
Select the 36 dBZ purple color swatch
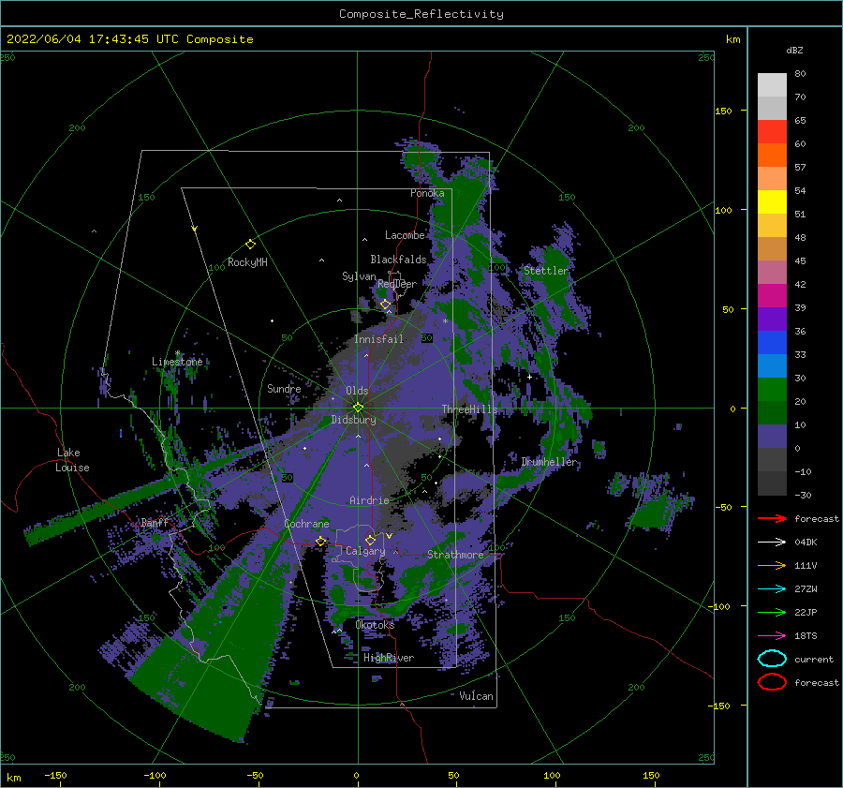[x=772, y=319]
